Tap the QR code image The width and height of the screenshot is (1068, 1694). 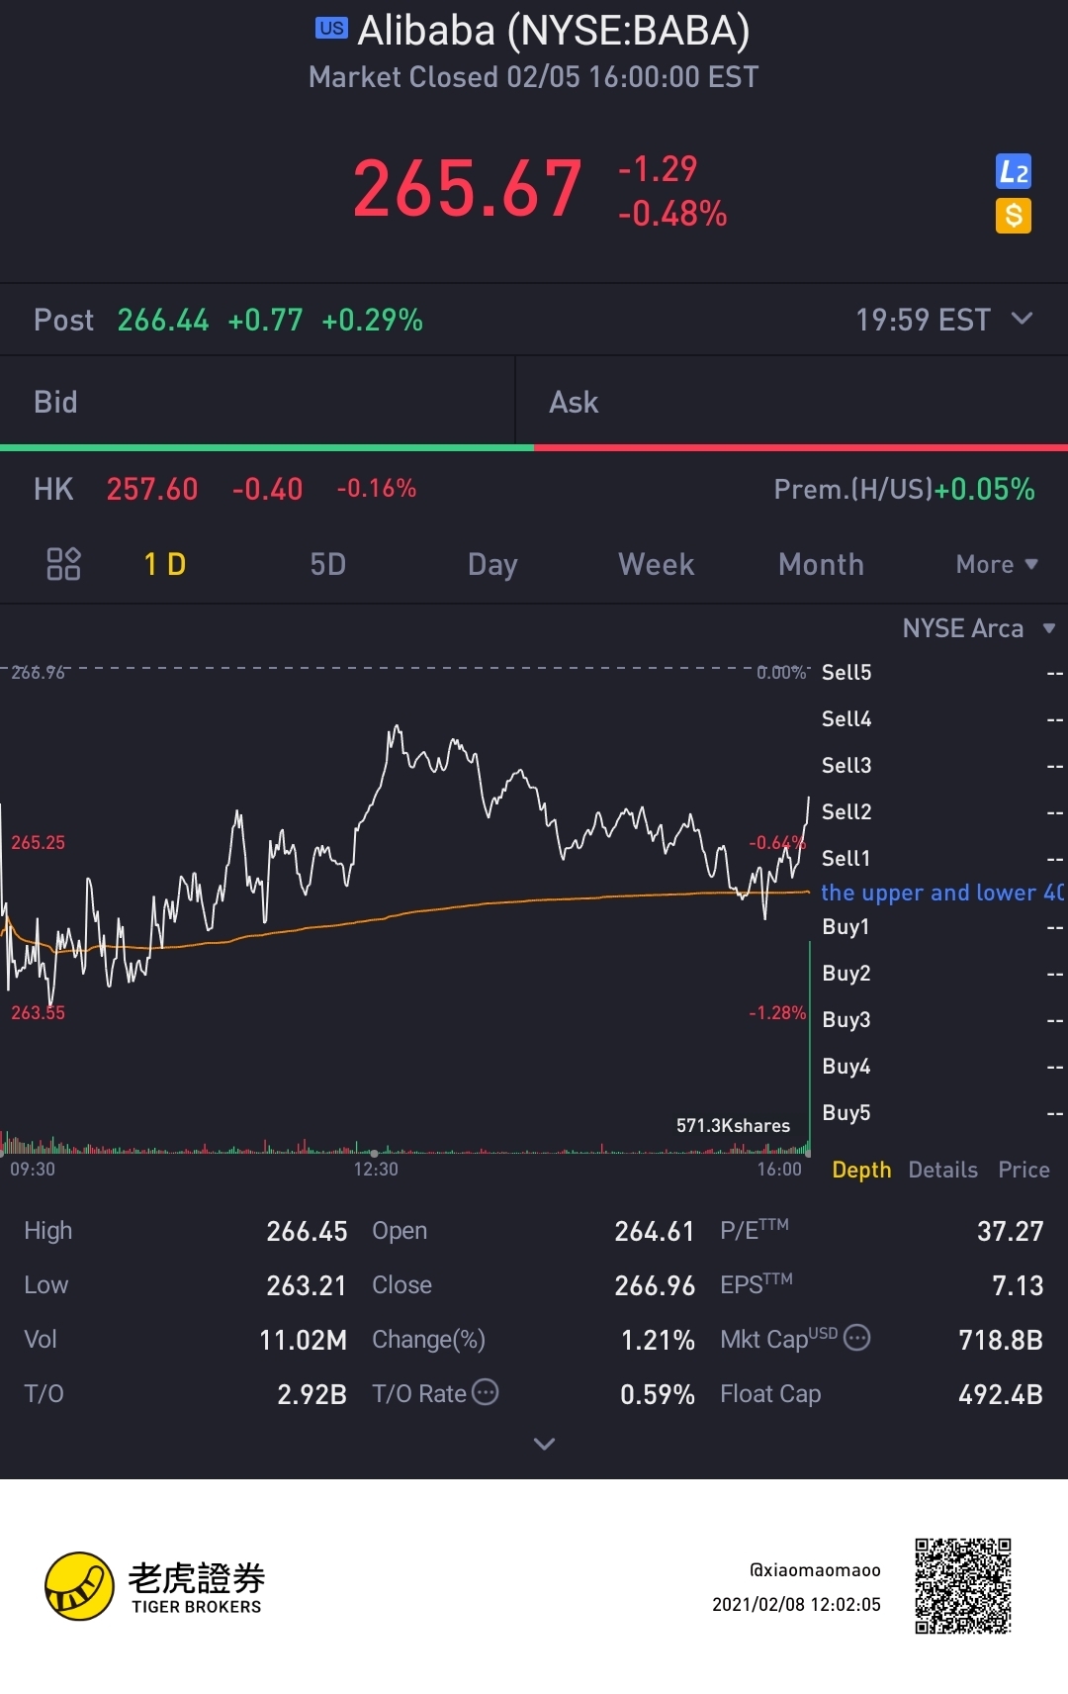pyautogui.click(x=962, y=1585)
